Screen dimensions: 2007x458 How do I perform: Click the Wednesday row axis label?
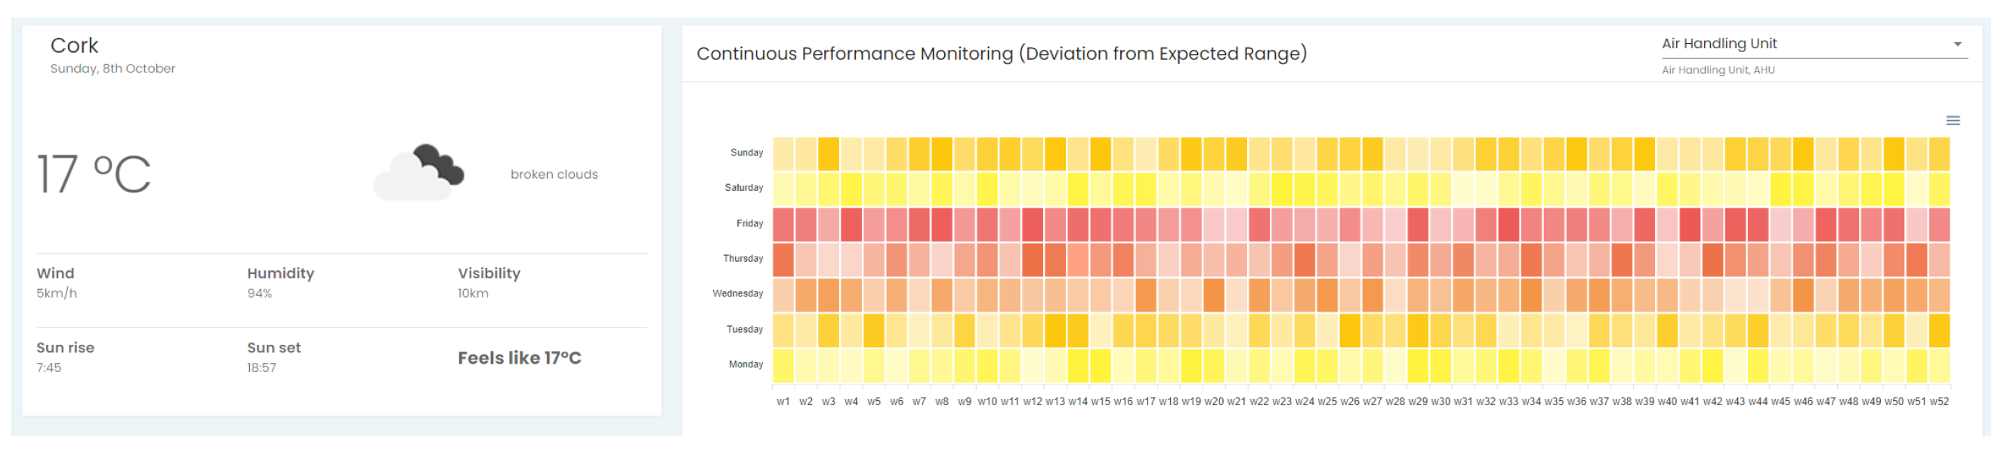click(x=737, y=294)
